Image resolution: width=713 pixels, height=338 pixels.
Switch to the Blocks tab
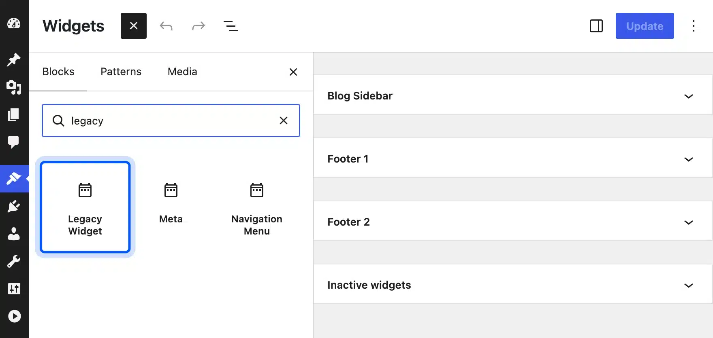pyautogui.click(x=58, y=72)
